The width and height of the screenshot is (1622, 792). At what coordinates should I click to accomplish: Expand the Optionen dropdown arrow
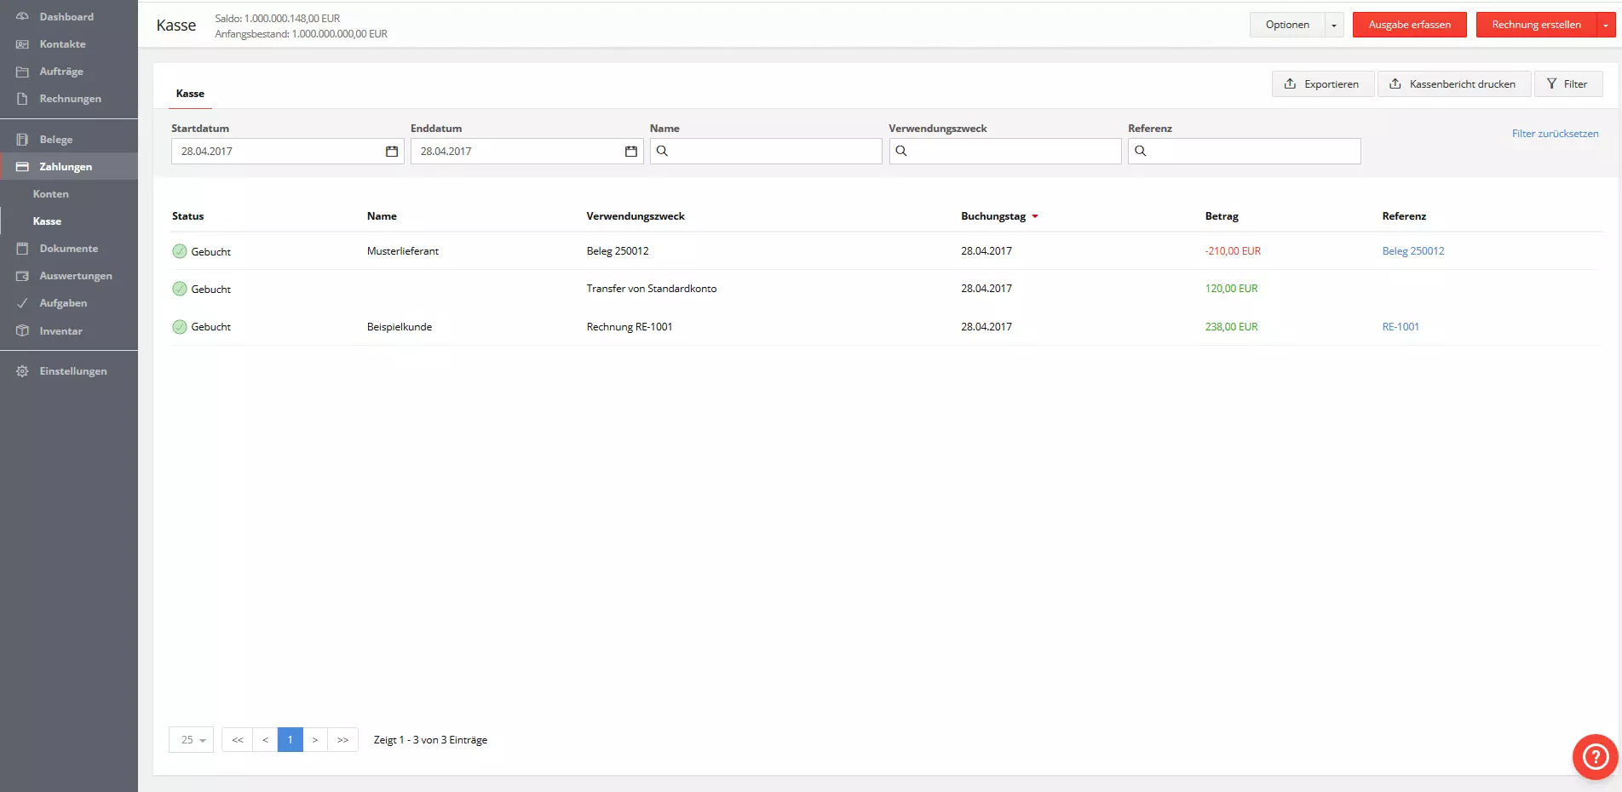(1334, 26)
